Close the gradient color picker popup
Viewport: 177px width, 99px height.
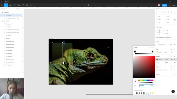click(x=153, y=48)
